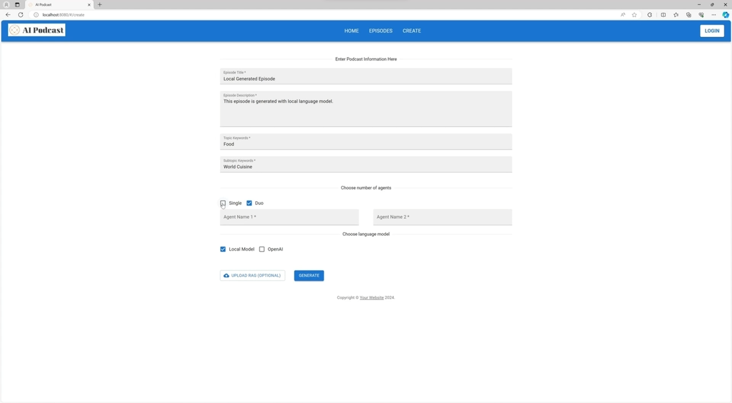The width and height of the screenshot is (732, 403).
Task: Click the Upload RAG (Optional) button
Action: click(x=252, y=276)
